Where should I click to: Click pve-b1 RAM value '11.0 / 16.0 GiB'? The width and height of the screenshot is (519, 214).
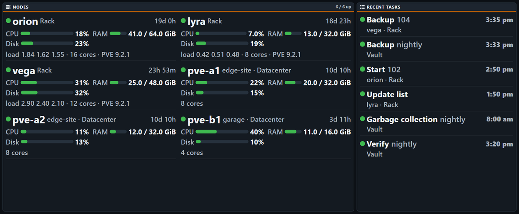[327, 132]
